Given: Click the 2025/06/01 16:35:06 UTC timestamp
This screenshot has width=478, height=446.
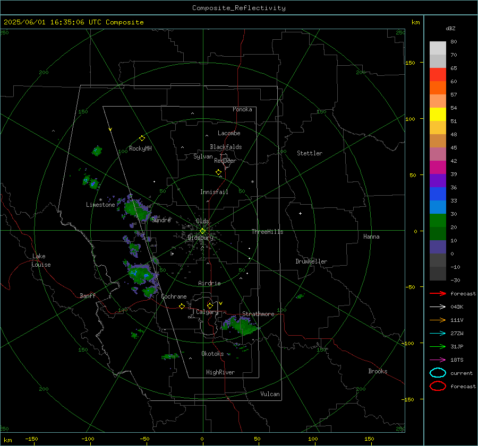Looking at the screenshot, I should click(53, 22).
